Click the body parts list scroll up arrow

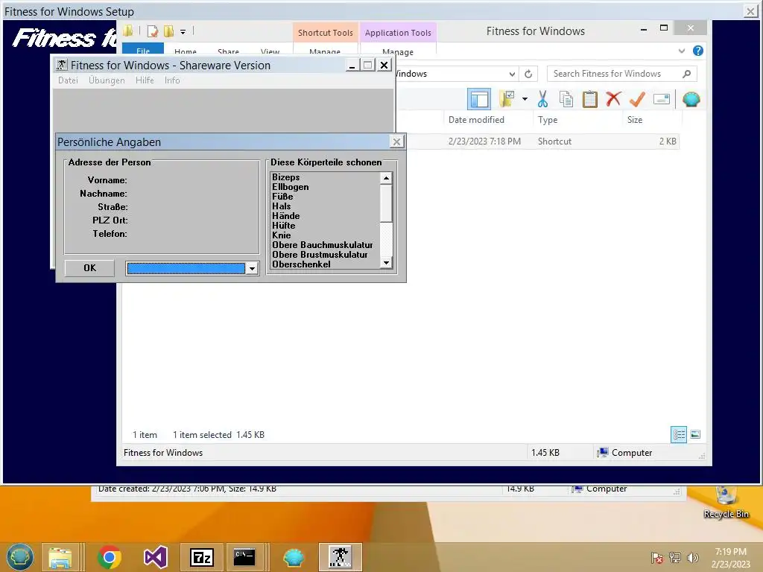pos(387,178)
